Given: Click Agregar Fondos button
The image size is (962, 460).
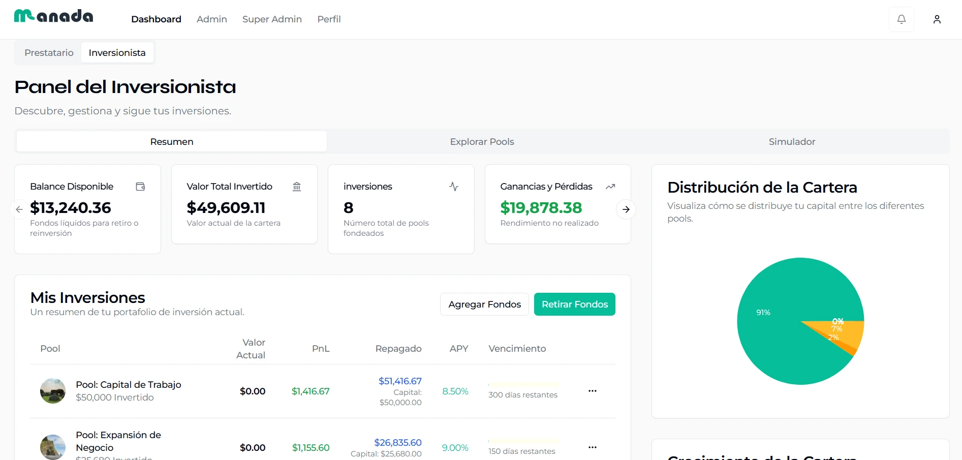Looking at the screenshot, I should [484, 304].
